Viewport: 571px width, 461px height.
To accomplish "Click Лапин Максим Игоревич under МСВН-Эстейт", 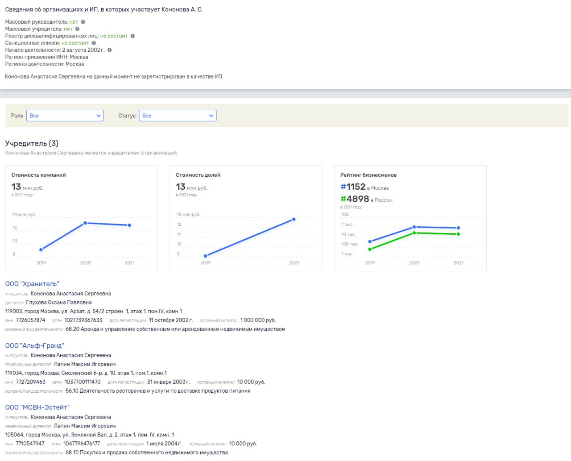I will tap(85, 426).
